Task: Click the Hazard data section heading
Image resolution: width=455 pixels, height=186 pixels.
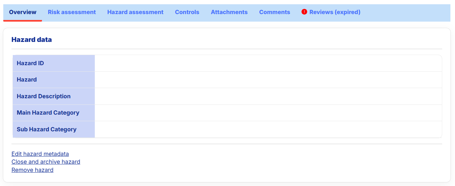Action: pos(31,40)
